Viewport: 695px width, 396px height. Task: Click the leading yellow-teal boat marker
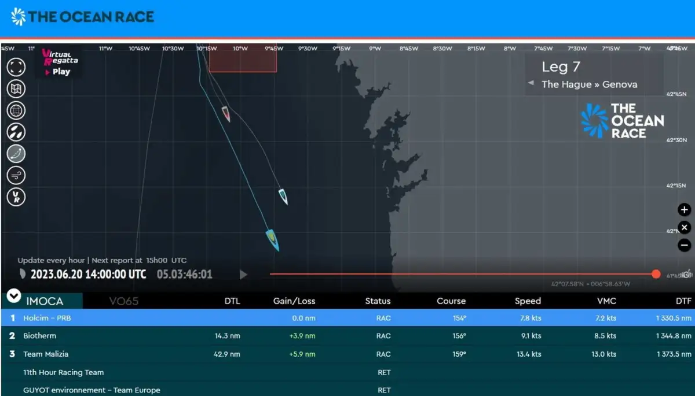(x=273, y=240)
